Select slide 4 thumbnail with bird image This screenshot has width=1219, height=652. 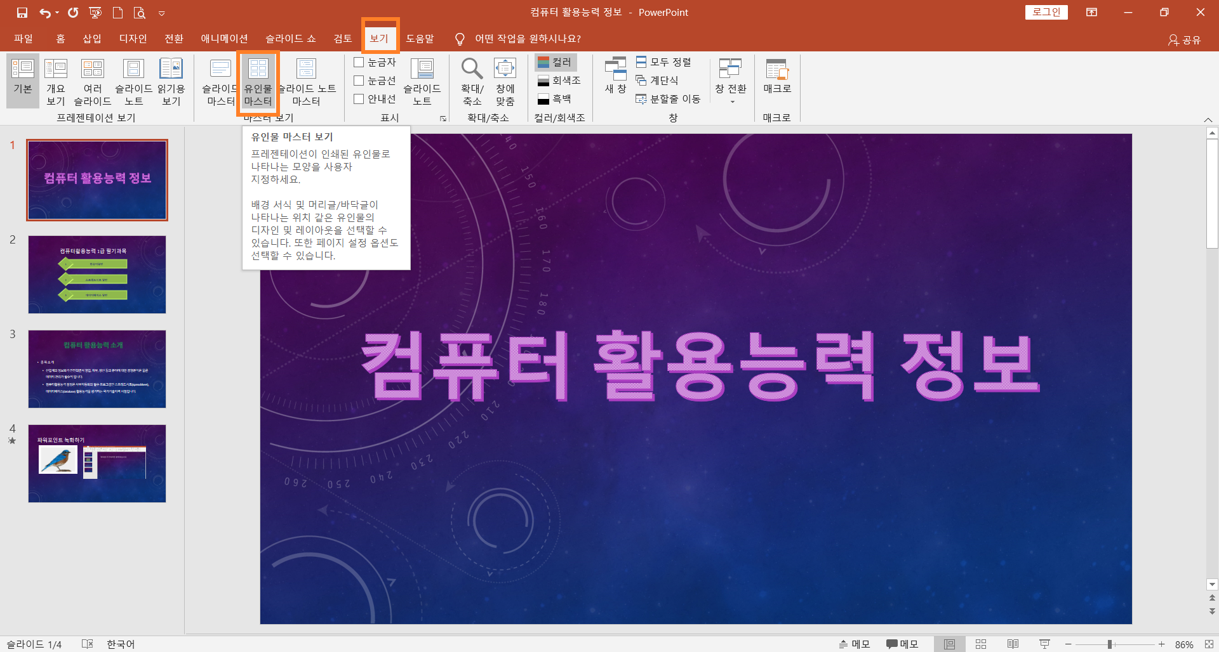pyautogui.click(x=97, y=464)
